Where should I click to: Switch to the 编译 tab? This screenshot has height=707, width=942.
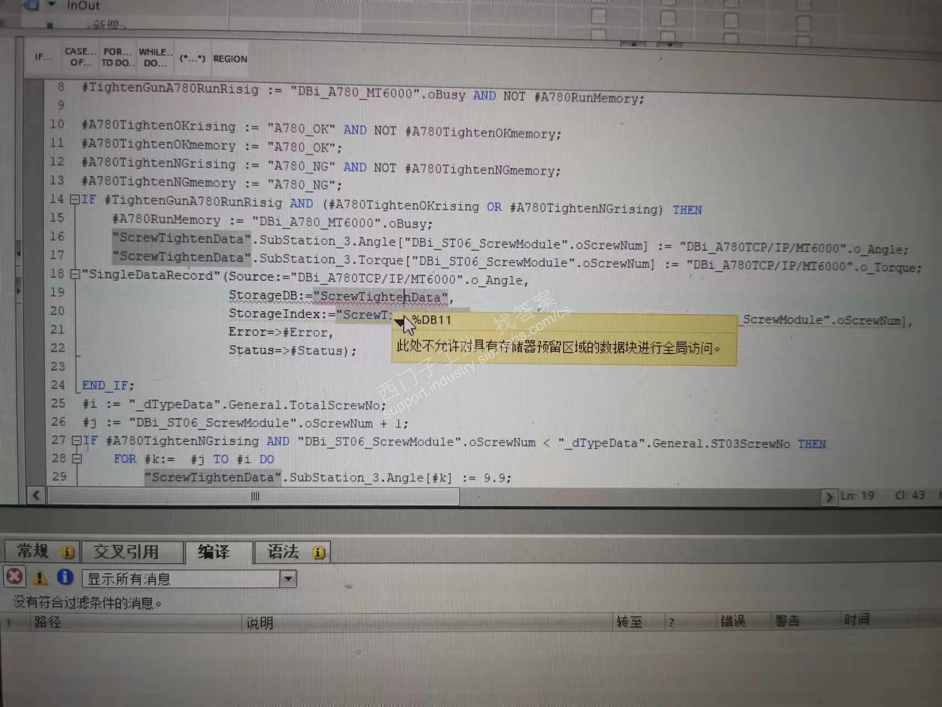219,552
